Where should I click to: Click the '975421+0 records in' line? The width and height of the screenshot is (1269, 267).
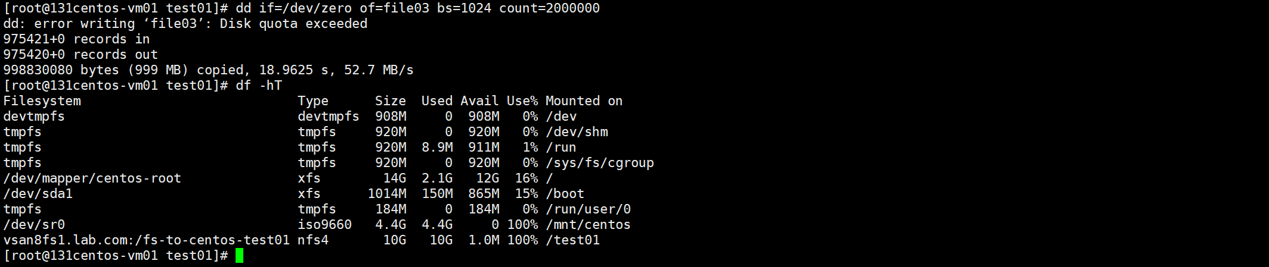pyautogui.click(x=76, y=39)
